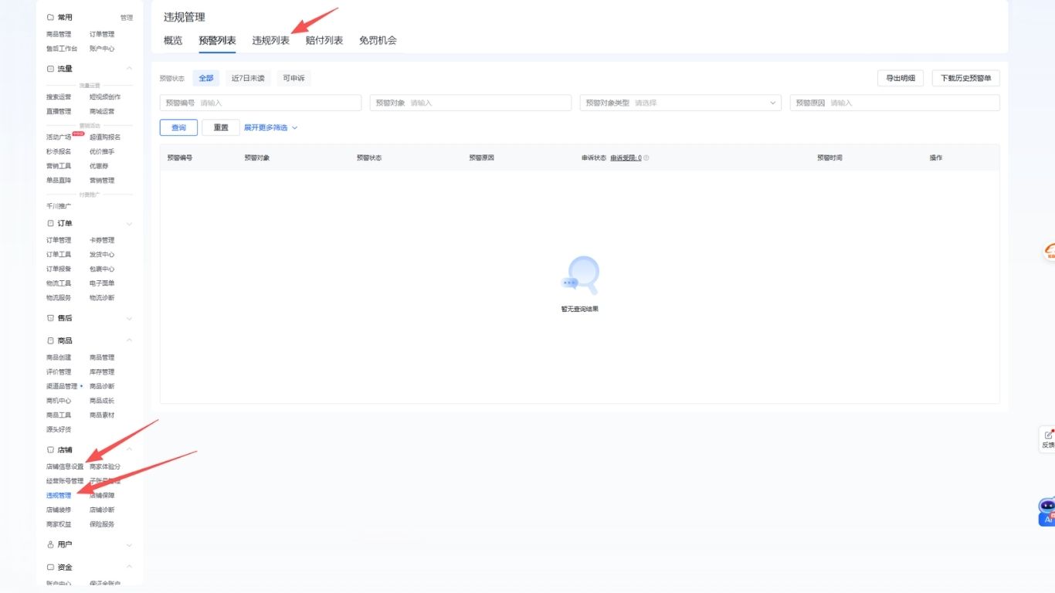Open 店铺信息设置 in sidebar
The width and height of the screenshot is (1055, 593).
click(65, 466)
